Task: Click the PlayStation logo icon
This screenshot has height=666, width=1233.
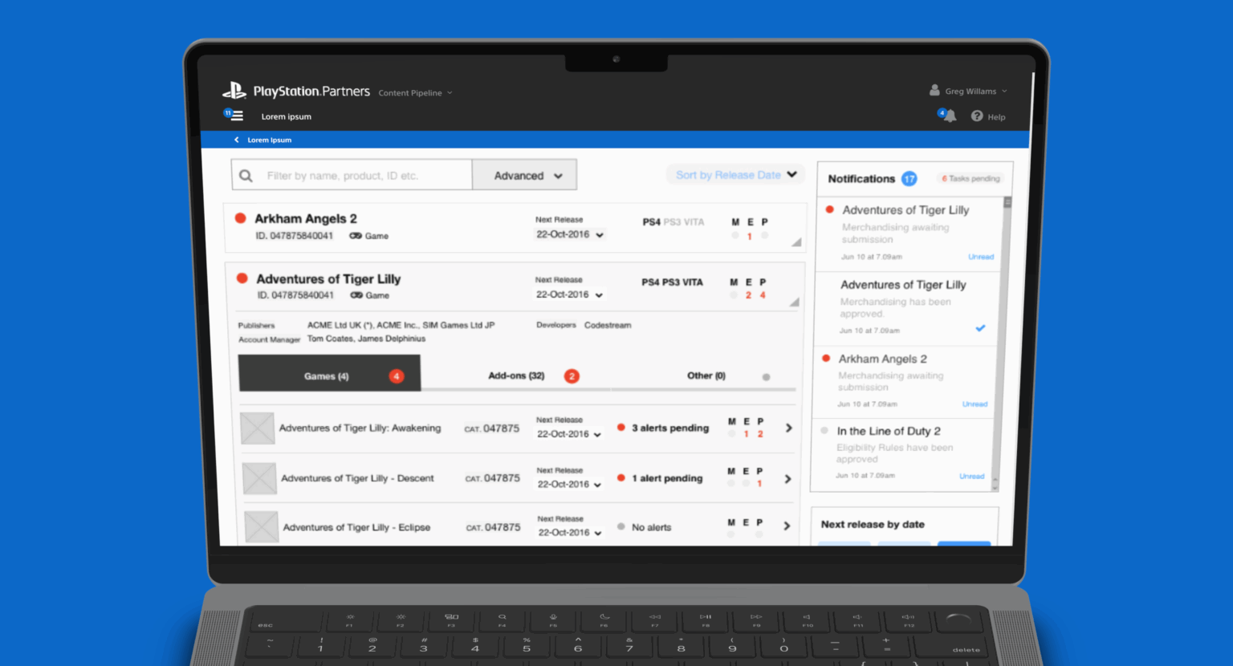Action: (x=234, y=91)
